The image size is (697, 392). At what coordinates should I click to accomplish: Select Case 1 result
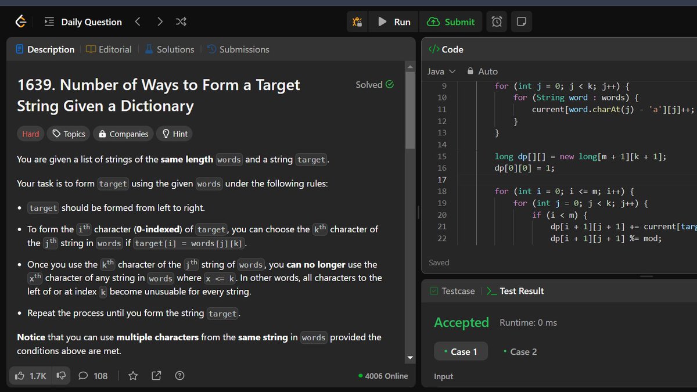pos(461,351)
